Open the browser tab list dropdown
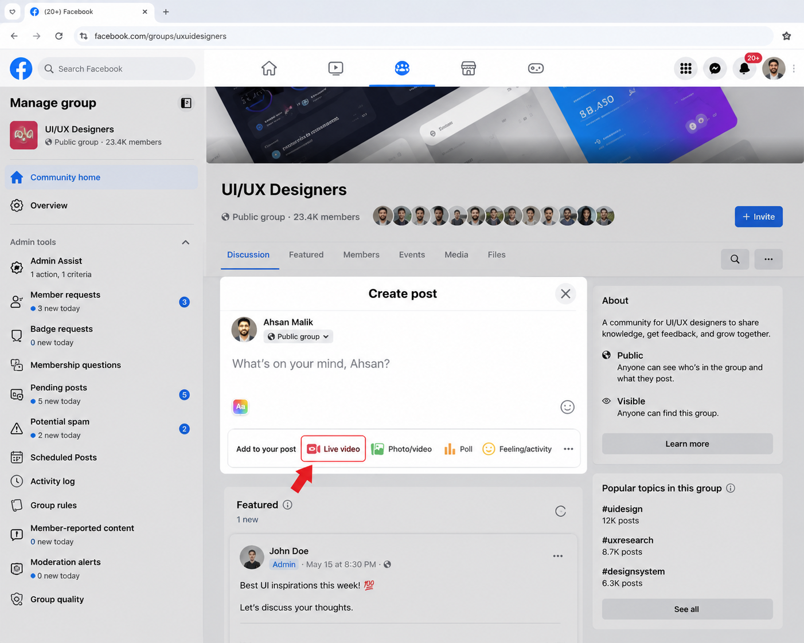The height and width of the screenshot is (643, 804). [x=12, y=11]
